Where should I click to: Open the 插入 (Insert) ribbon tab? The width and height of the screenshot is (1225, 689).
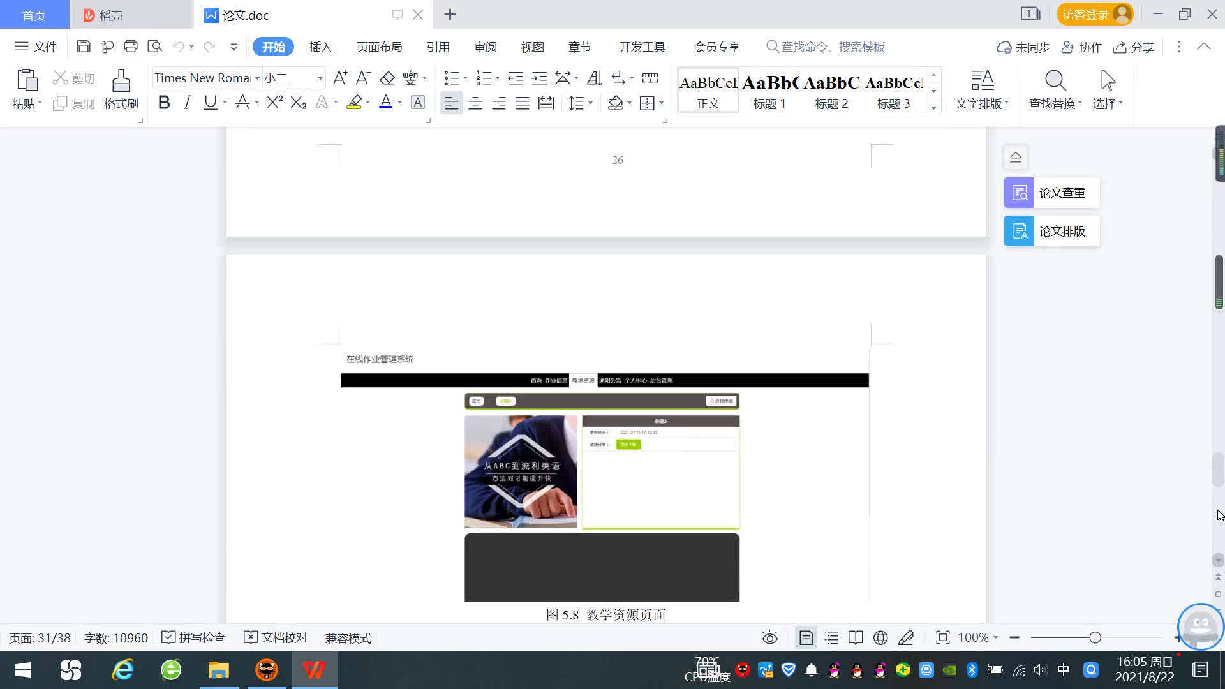point(320,47)
